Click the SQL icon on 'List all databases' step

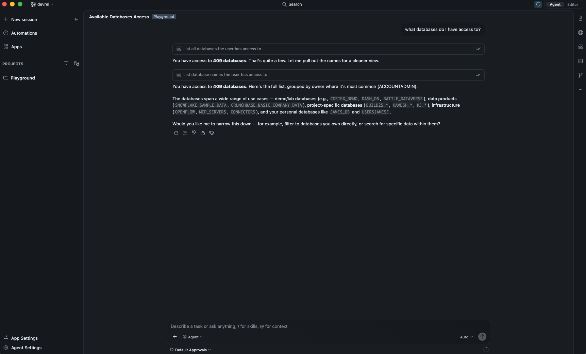(x=179, y=49)
